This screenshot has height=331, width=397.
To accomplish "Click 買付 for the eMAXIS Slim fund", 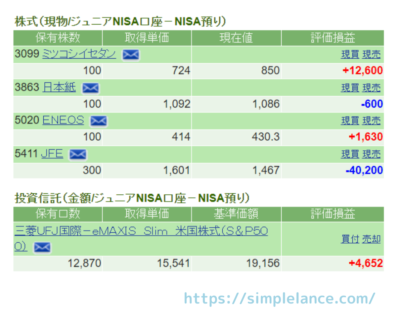I will pos(350,239).
